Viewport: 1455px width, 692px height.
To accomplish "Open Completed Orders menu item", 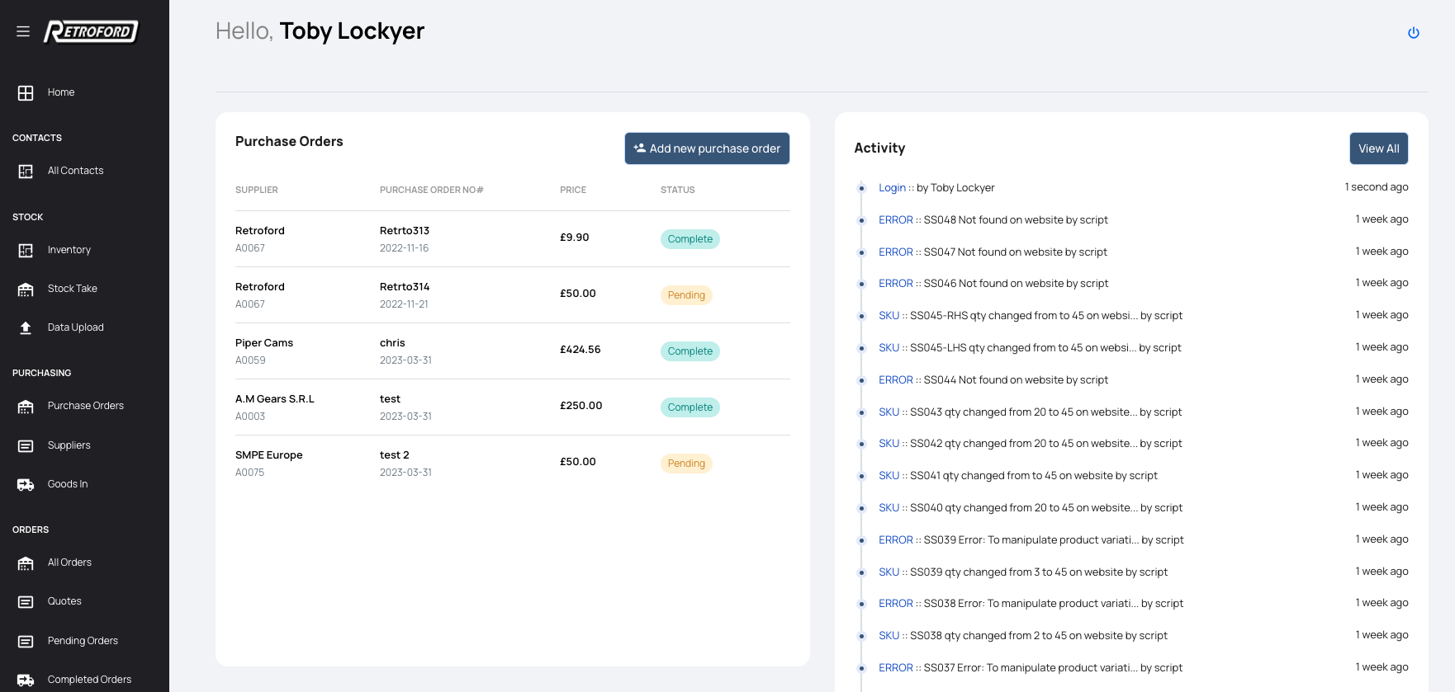I will point(90,680).
